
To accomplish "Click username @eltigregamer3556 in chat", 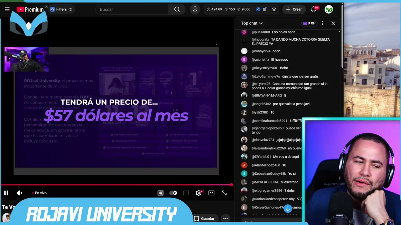I will (267, 190).
